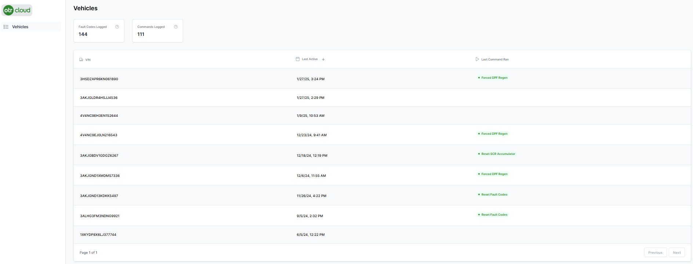693x264 pixels.
Task: Click the Commands Logged card
Action: [157, 31]
